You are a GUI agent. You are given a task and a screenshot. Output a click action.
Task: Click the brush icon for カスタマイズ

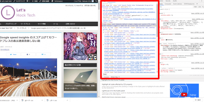click(x=14, y=1)
